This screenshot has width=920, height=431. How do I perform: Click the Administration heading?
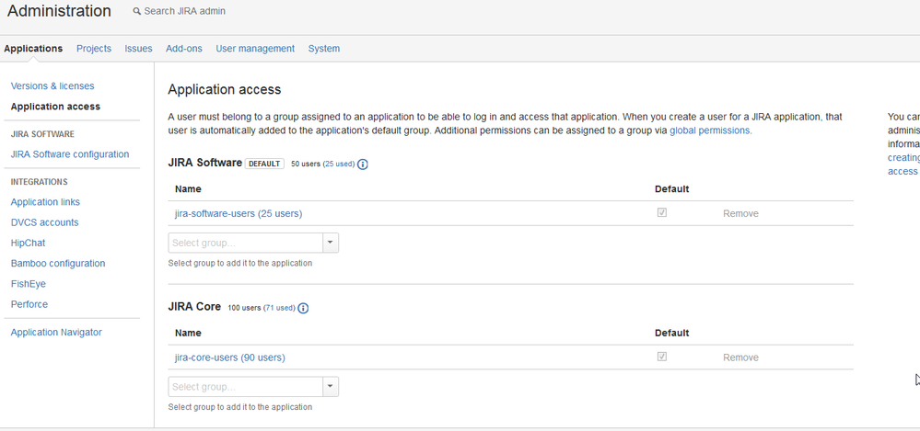click(59, 10)
